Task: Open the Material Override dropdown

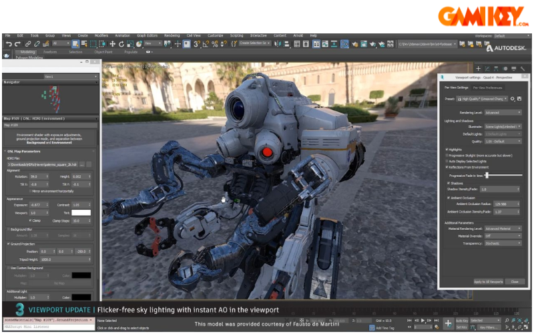Action: pyautogui.click(x=503, y=236)
